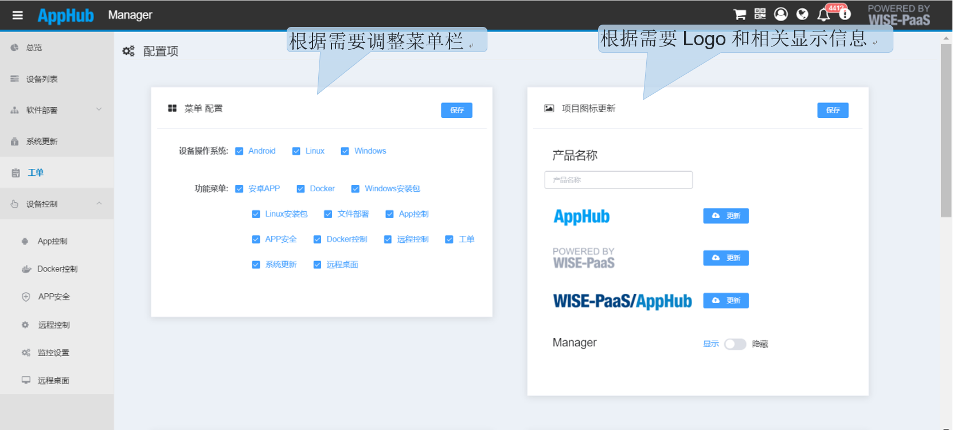The image size is (953, 430).
Task: Click the scrollbar down arrow
Action: [946, 427]
